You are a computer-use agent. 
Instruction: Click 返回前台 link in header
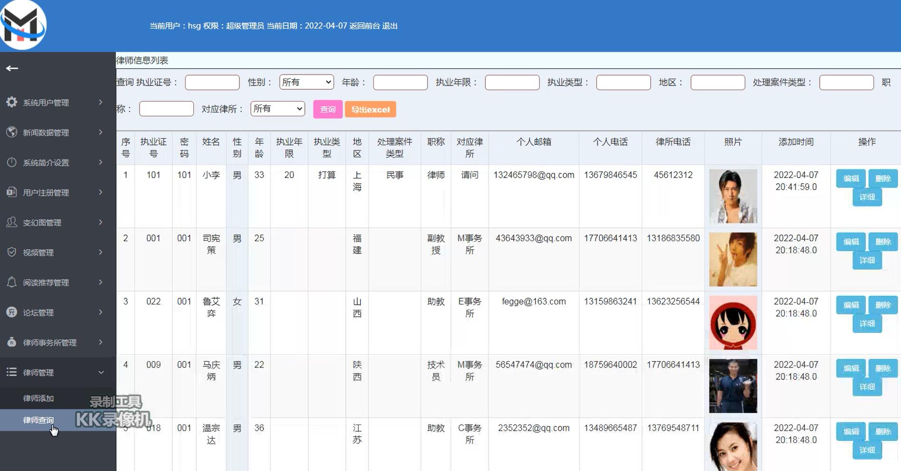364,26
